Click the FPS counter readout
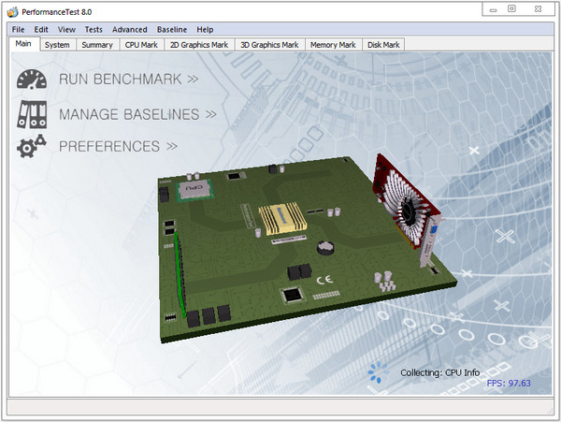The image size is (561, 422). click(x=509, y=384)
